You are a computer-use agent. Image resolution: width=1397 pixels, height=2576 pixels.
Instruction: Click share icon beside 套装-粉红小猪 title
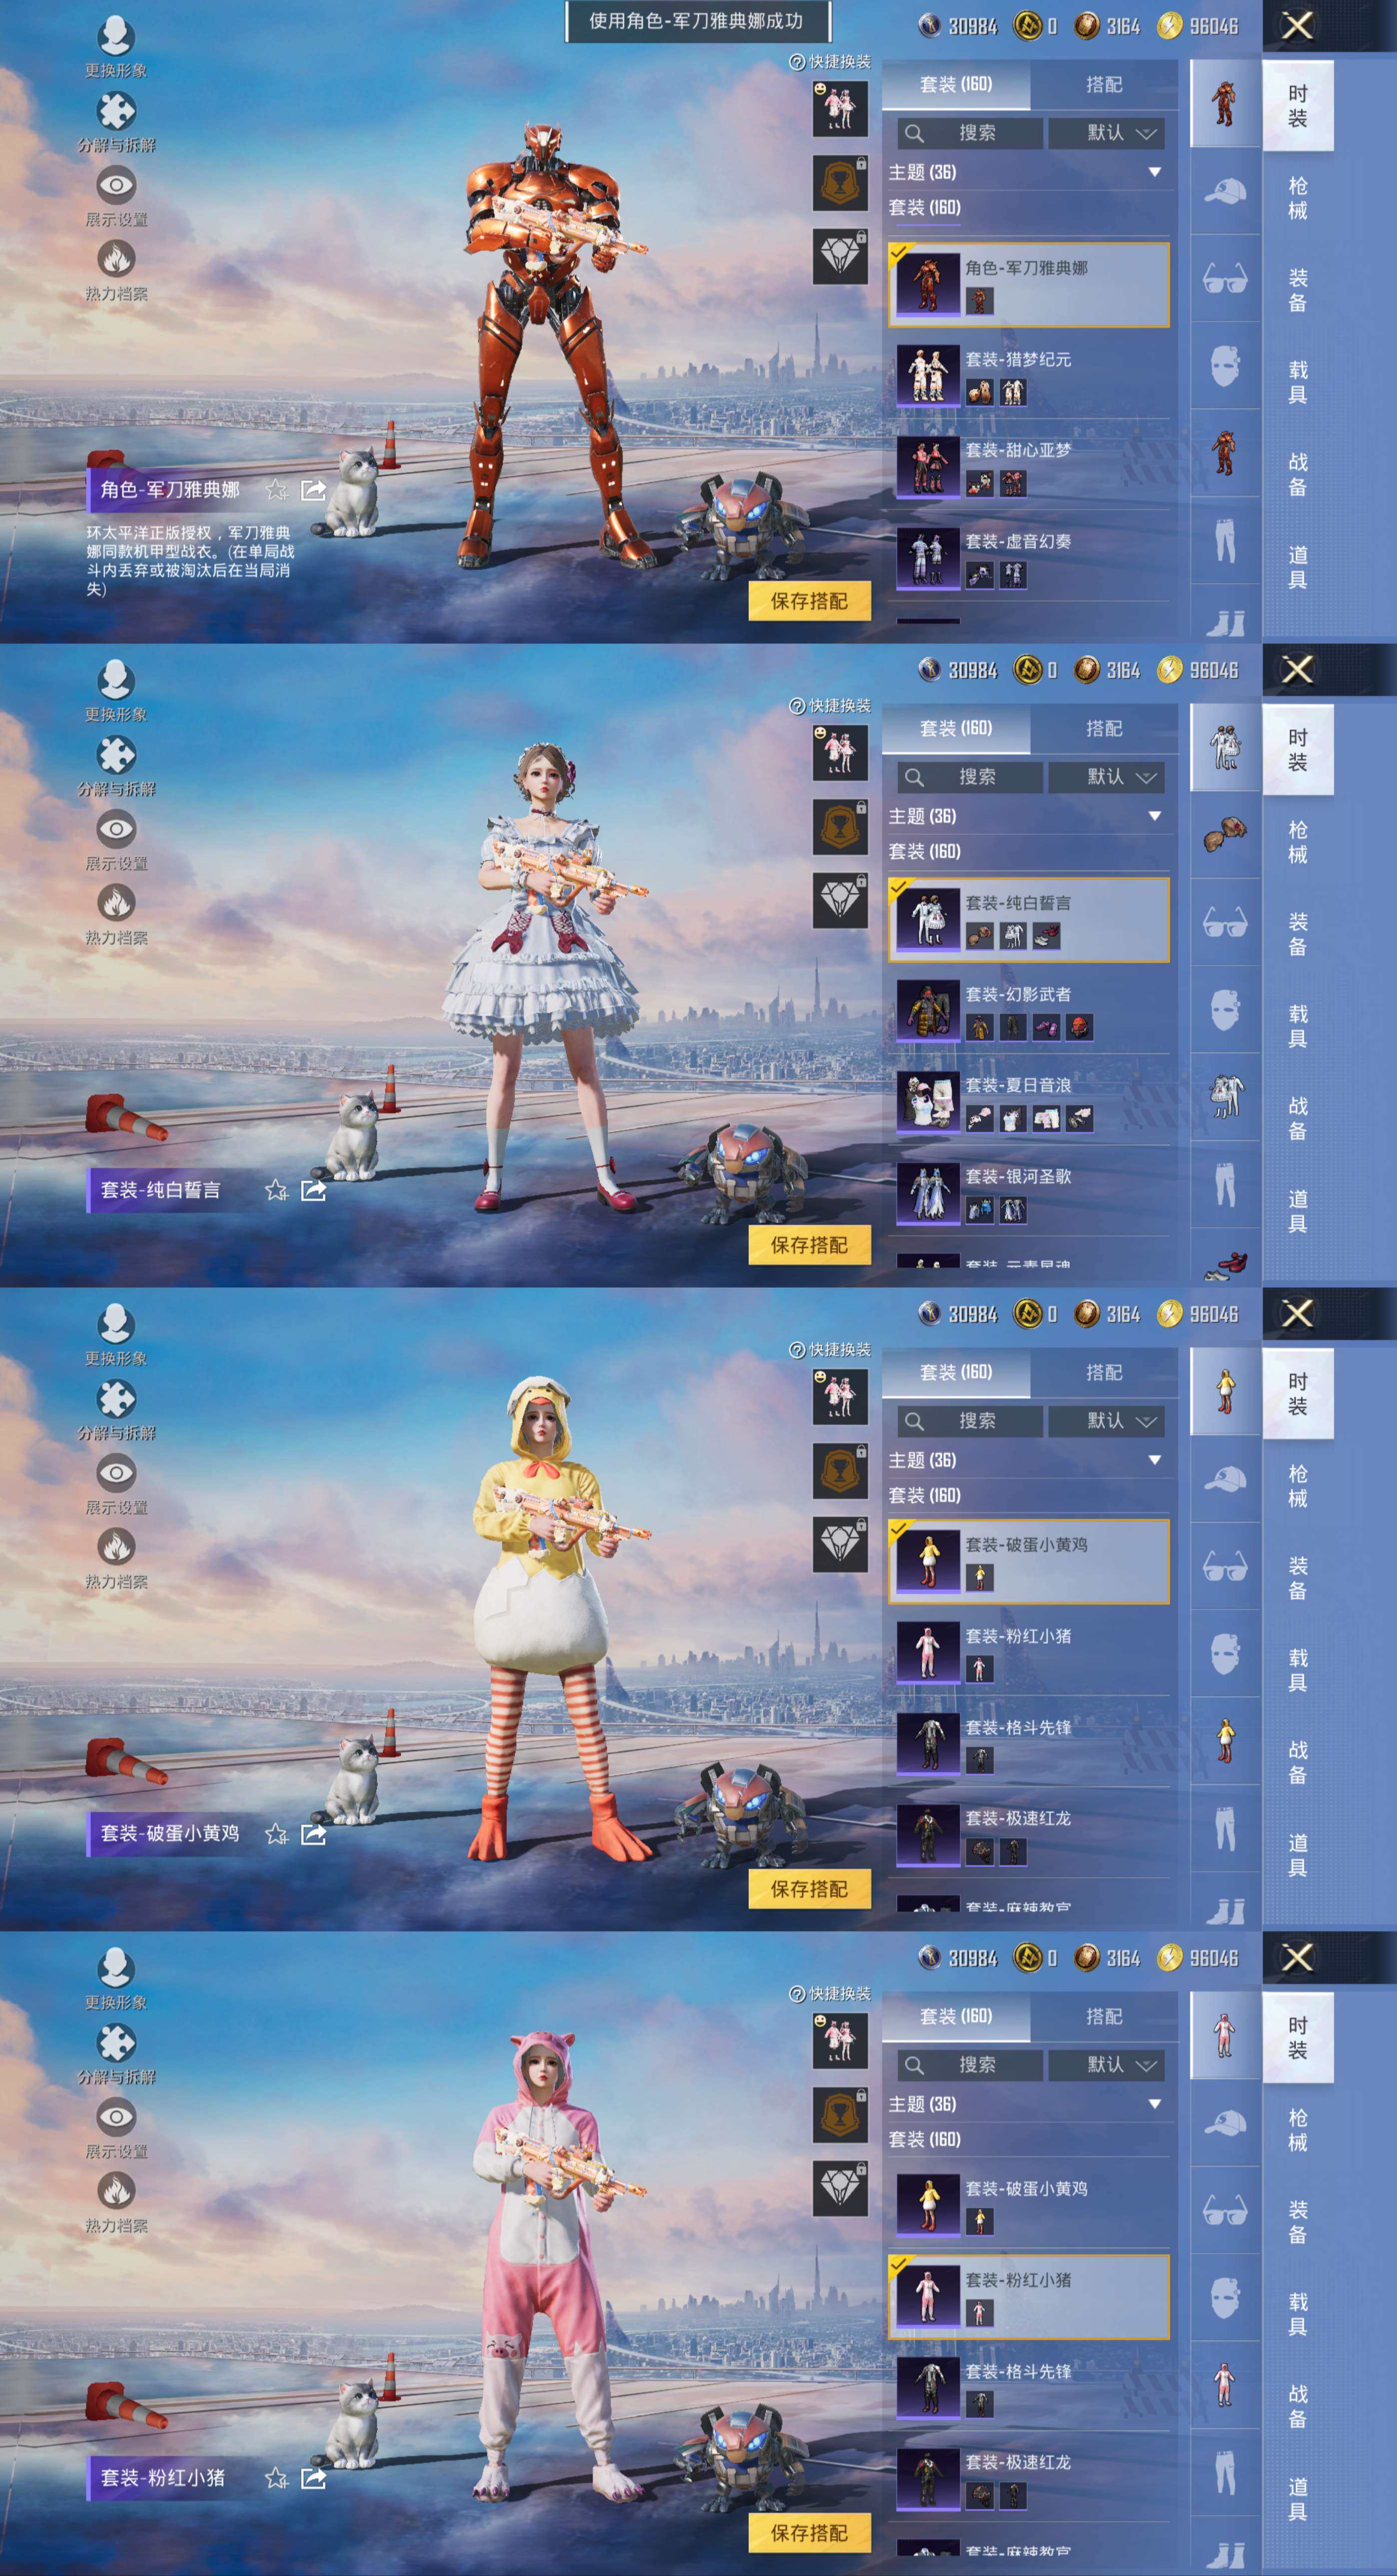point(313,2478)
